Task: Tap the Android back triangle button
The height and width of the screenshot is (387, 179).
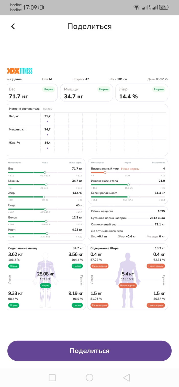Action: (127, 378)
